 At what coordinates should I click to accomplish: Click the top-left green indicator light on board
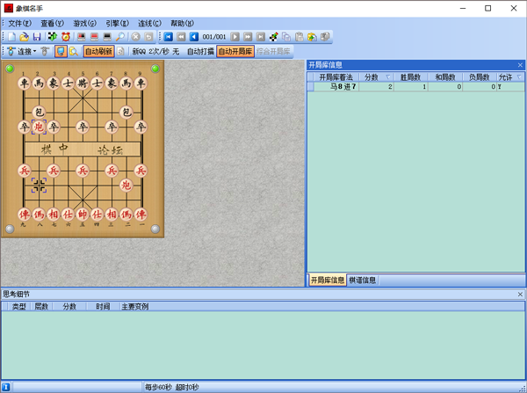coord(10,69)
